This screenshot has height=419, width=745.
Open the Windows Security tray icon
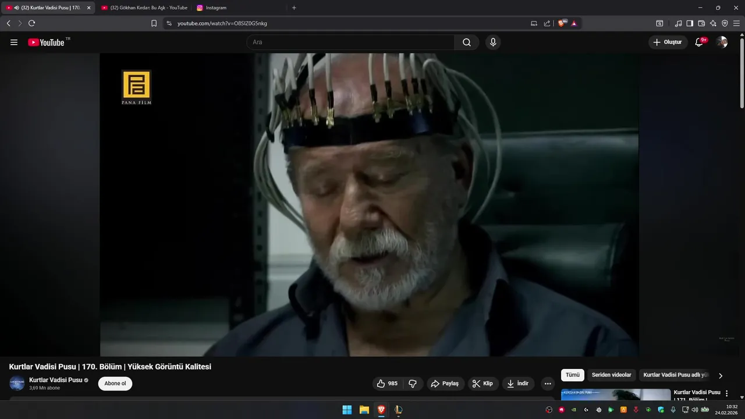[661, 410]
